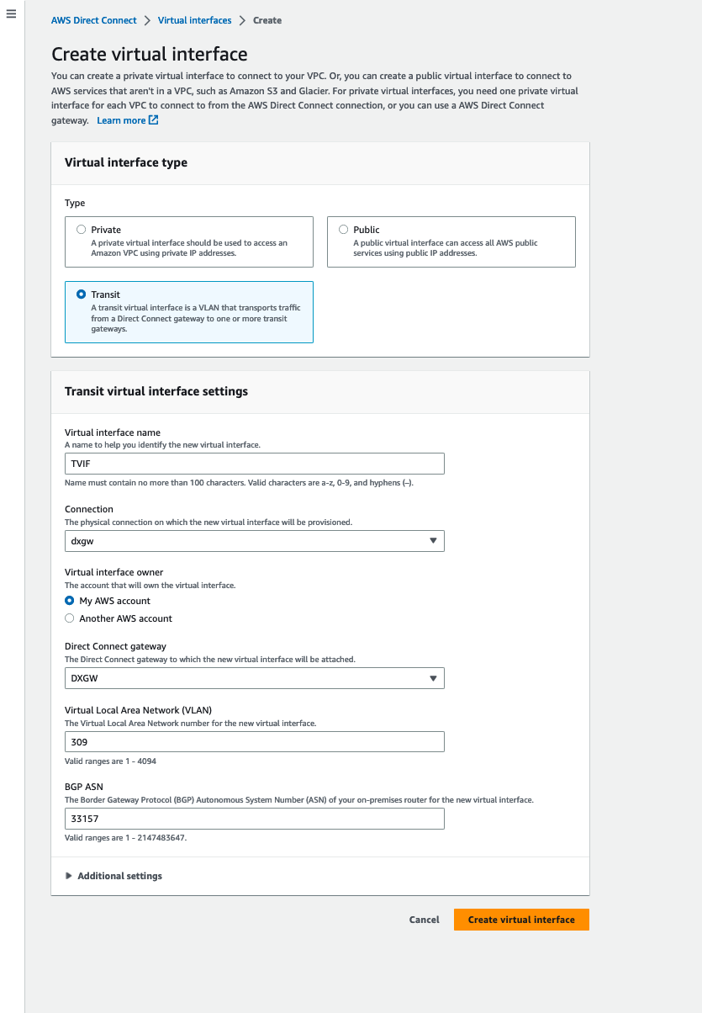Select the Transit interface type

(82, 294)
